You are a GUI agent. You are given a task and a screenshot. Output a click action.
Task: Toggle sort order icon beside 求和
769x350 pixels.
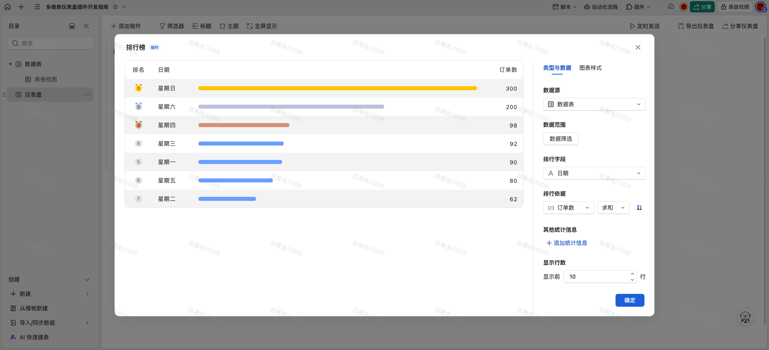639,208
